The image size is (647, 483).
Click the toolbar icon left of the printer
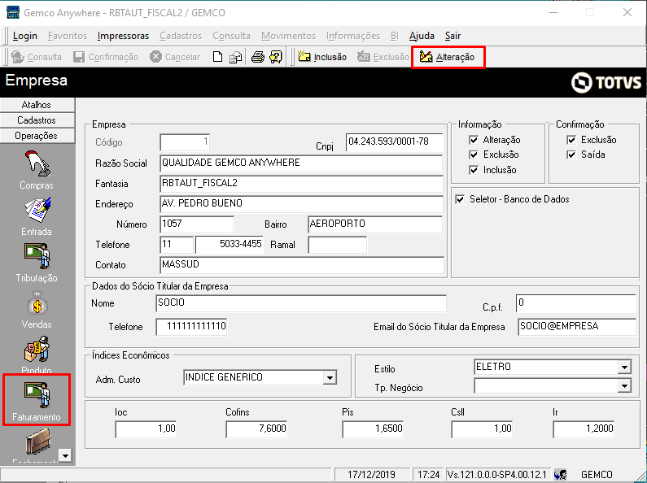point(236,57)
